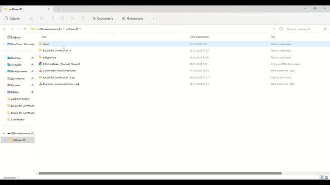
Task: Expand chevron after software15 in breadcrumb
Action: [80, 29]
